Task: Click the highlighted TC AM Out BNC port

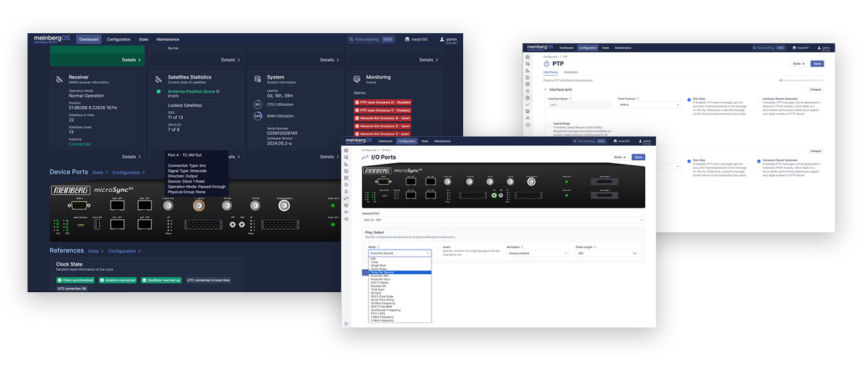Action: click(x=198, y=206)
